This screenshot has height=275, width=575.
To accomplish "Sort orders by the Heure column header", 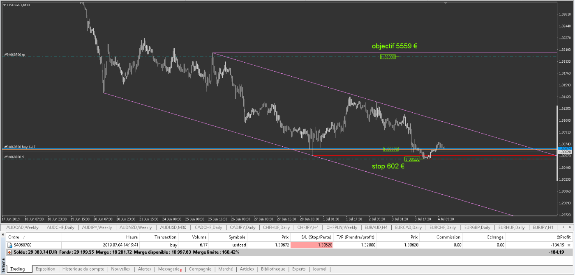I will [x=101, y=237].
